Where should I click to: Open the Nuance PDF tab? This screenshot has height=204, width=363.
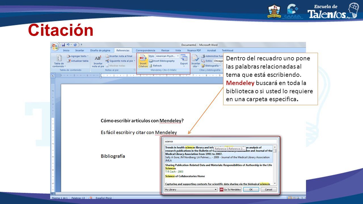coord(194,50)
